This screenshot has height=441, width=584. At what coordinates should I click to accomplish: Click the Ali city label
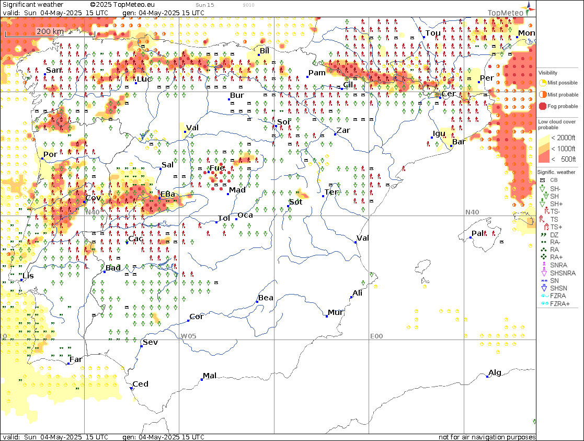357,292
